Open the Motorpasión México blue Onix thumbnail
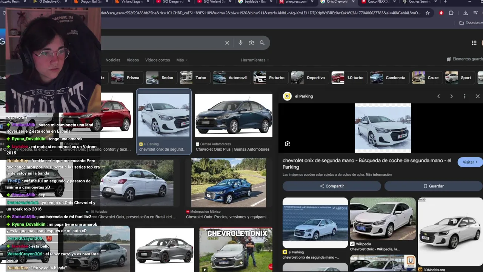The height and width of the screenshot is (272, 483). [229, 182]
